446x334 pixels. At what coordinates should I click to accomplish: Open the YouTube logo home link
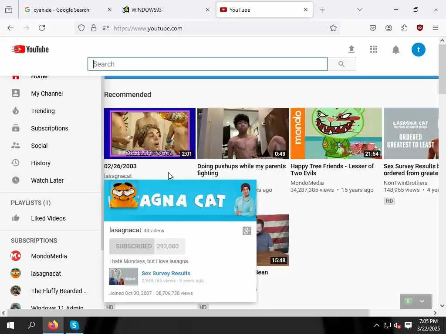30,49
